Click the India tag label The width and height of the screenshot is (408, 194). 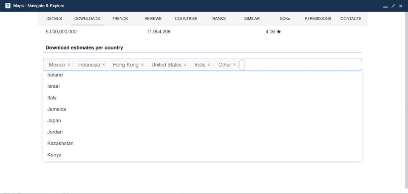coord(200,65)
